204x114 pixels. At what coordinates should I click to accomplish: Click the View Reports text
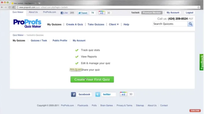pos(89,57)
